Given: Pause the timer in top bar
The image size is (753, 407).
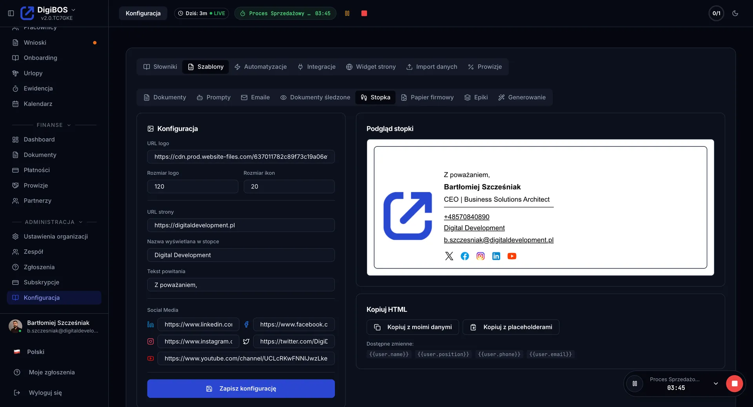Looking at the screenshot, I should [347, 13].
